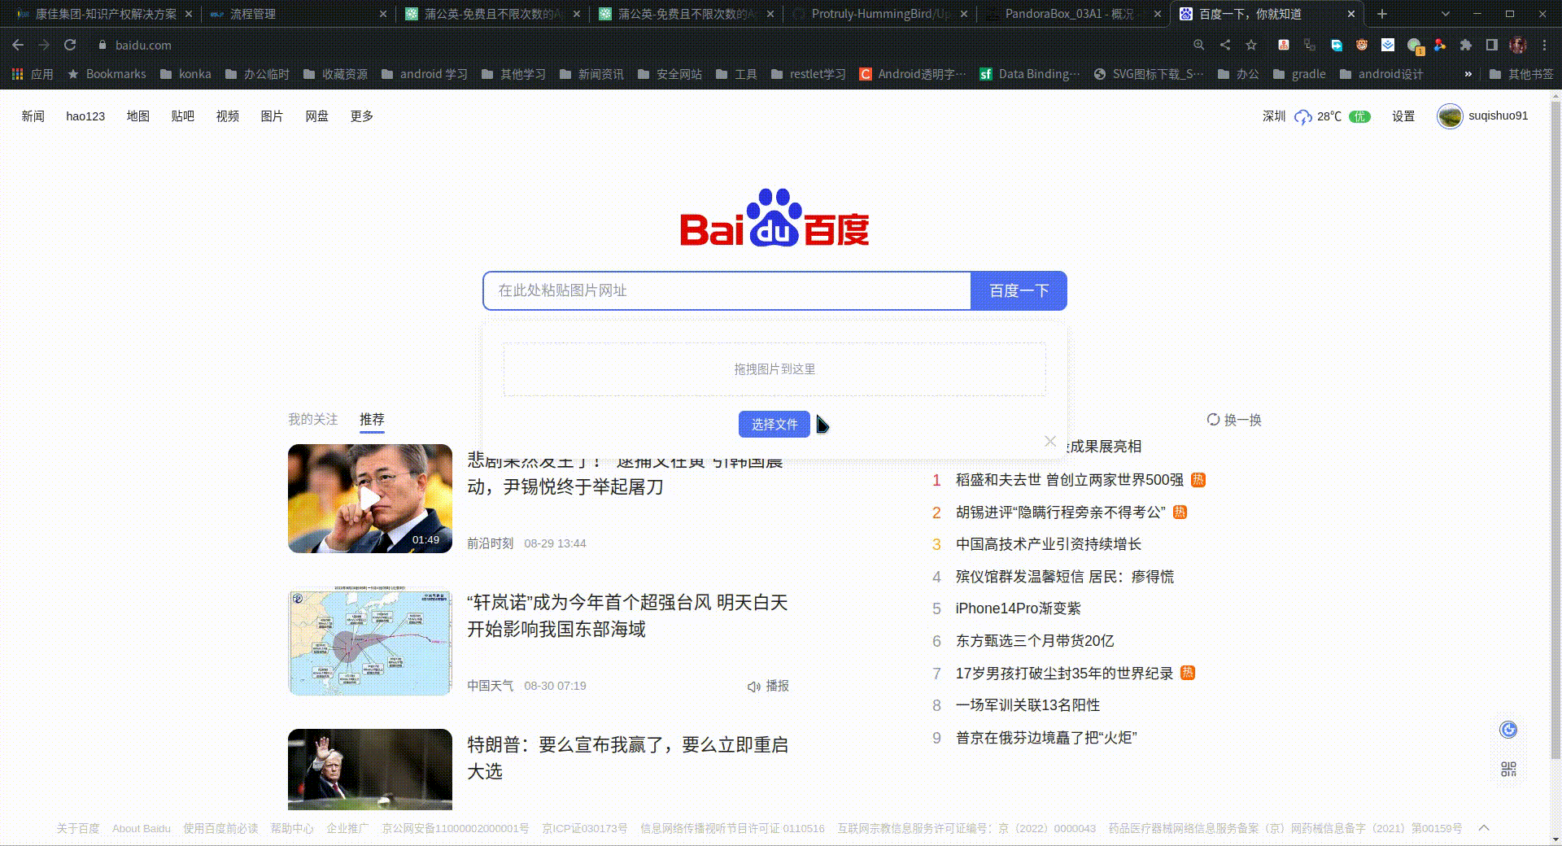Viewport: 1562px width, 846px height.
Task: Focus the image URL search box
Action: tap(726, 290)
